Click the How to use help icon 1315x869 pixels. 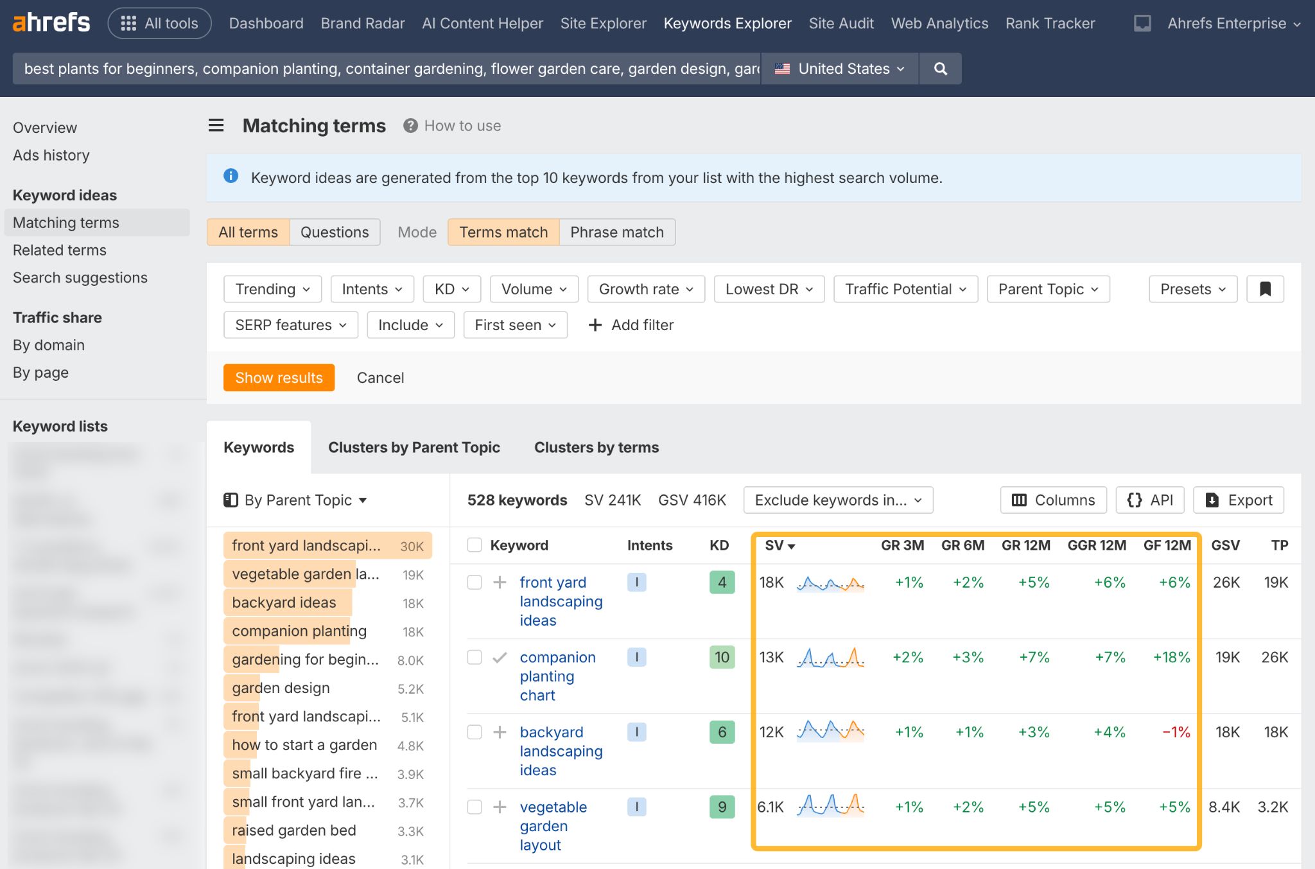point(412,125)
